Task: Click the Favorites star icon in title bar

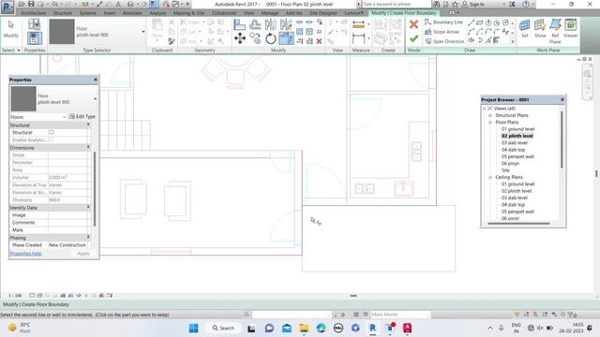Action: [x=455, y=4]
